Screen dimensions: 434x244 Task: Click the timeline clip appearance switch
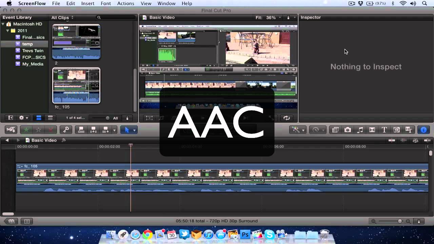tap(419, 221)
